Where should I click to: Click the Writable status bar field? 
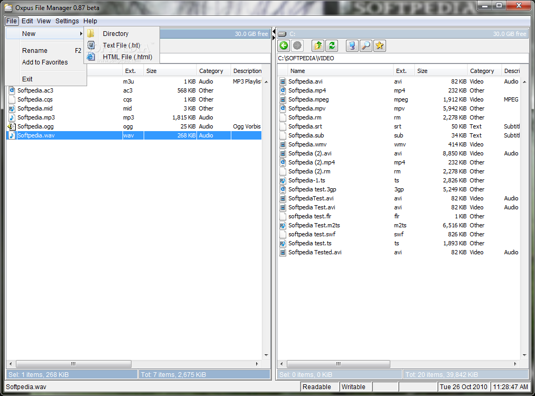click(355, 387)
